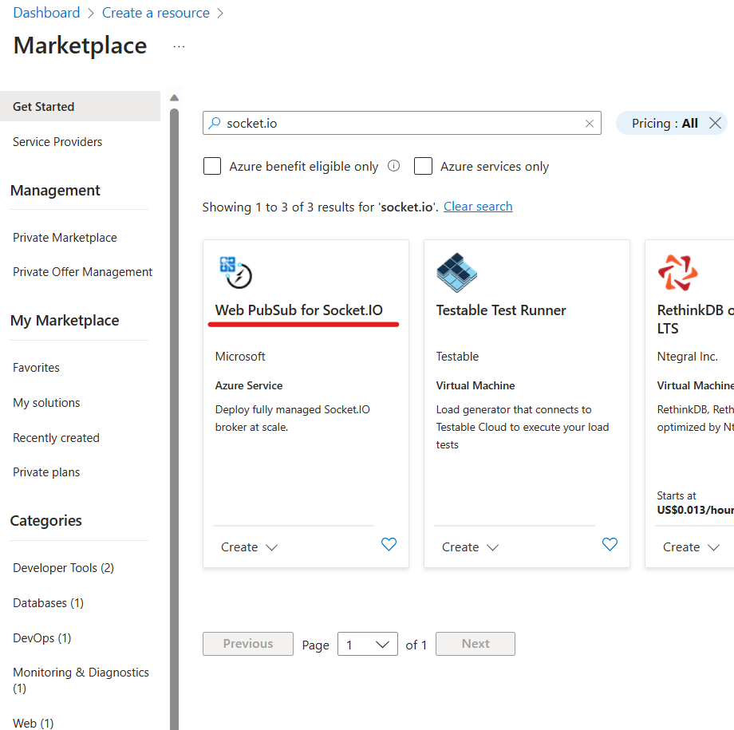734x730 pixels.
Task: Select Get Started in the sidebar
Action: pyautogui.click(x=43, y=105)
